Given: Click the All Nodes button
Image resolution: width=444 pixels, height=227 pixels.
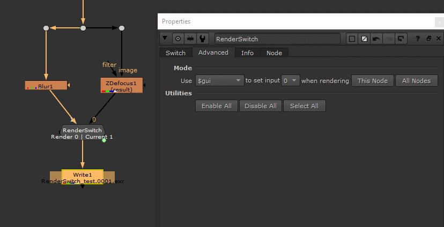Looking at the screenshot, I should pyautogui.click(x=416, y=80).
